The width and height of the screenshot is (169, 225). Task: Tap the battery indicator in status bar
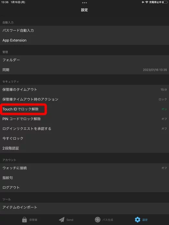(x=165, y=2)
